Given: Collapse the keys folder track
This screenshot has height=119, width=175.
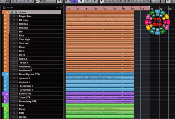Looking at the screenshot, I should click(x=7, y=105).
